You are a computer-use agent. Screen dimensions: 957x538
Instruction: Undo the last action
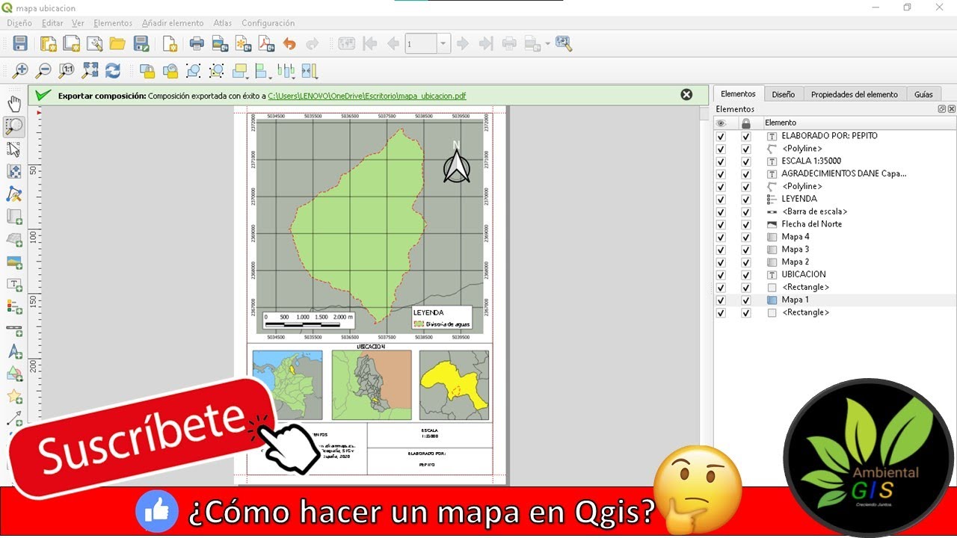click(289, 43)
